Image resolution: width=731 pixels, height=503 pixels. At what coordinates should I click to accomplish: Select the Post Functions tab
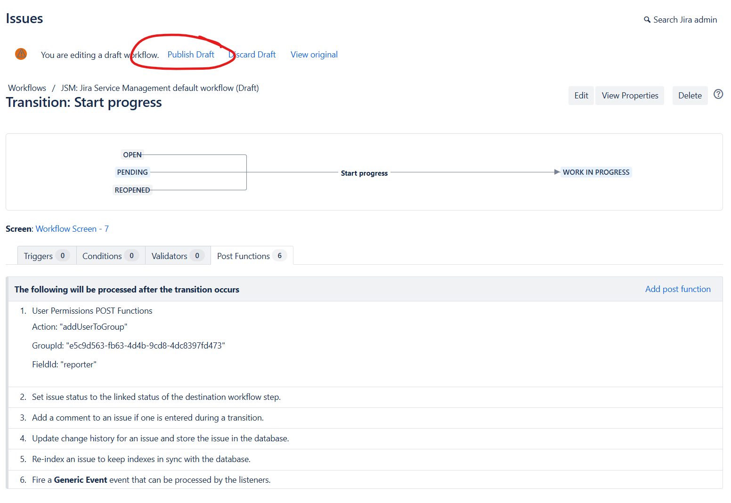[x=251, y=256]
